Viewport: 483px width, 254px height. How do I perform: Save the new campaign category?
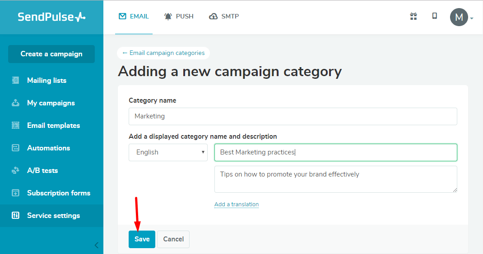(142, 239)
